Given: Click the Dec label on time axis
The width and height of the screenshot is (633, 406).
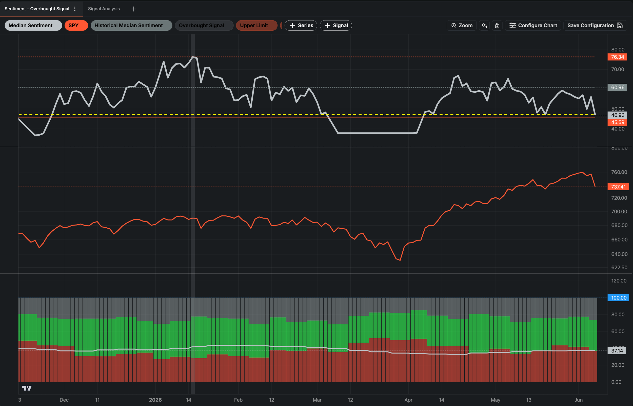Looking at the screenshot, I should pyautogui.click(x=64, y=400).
